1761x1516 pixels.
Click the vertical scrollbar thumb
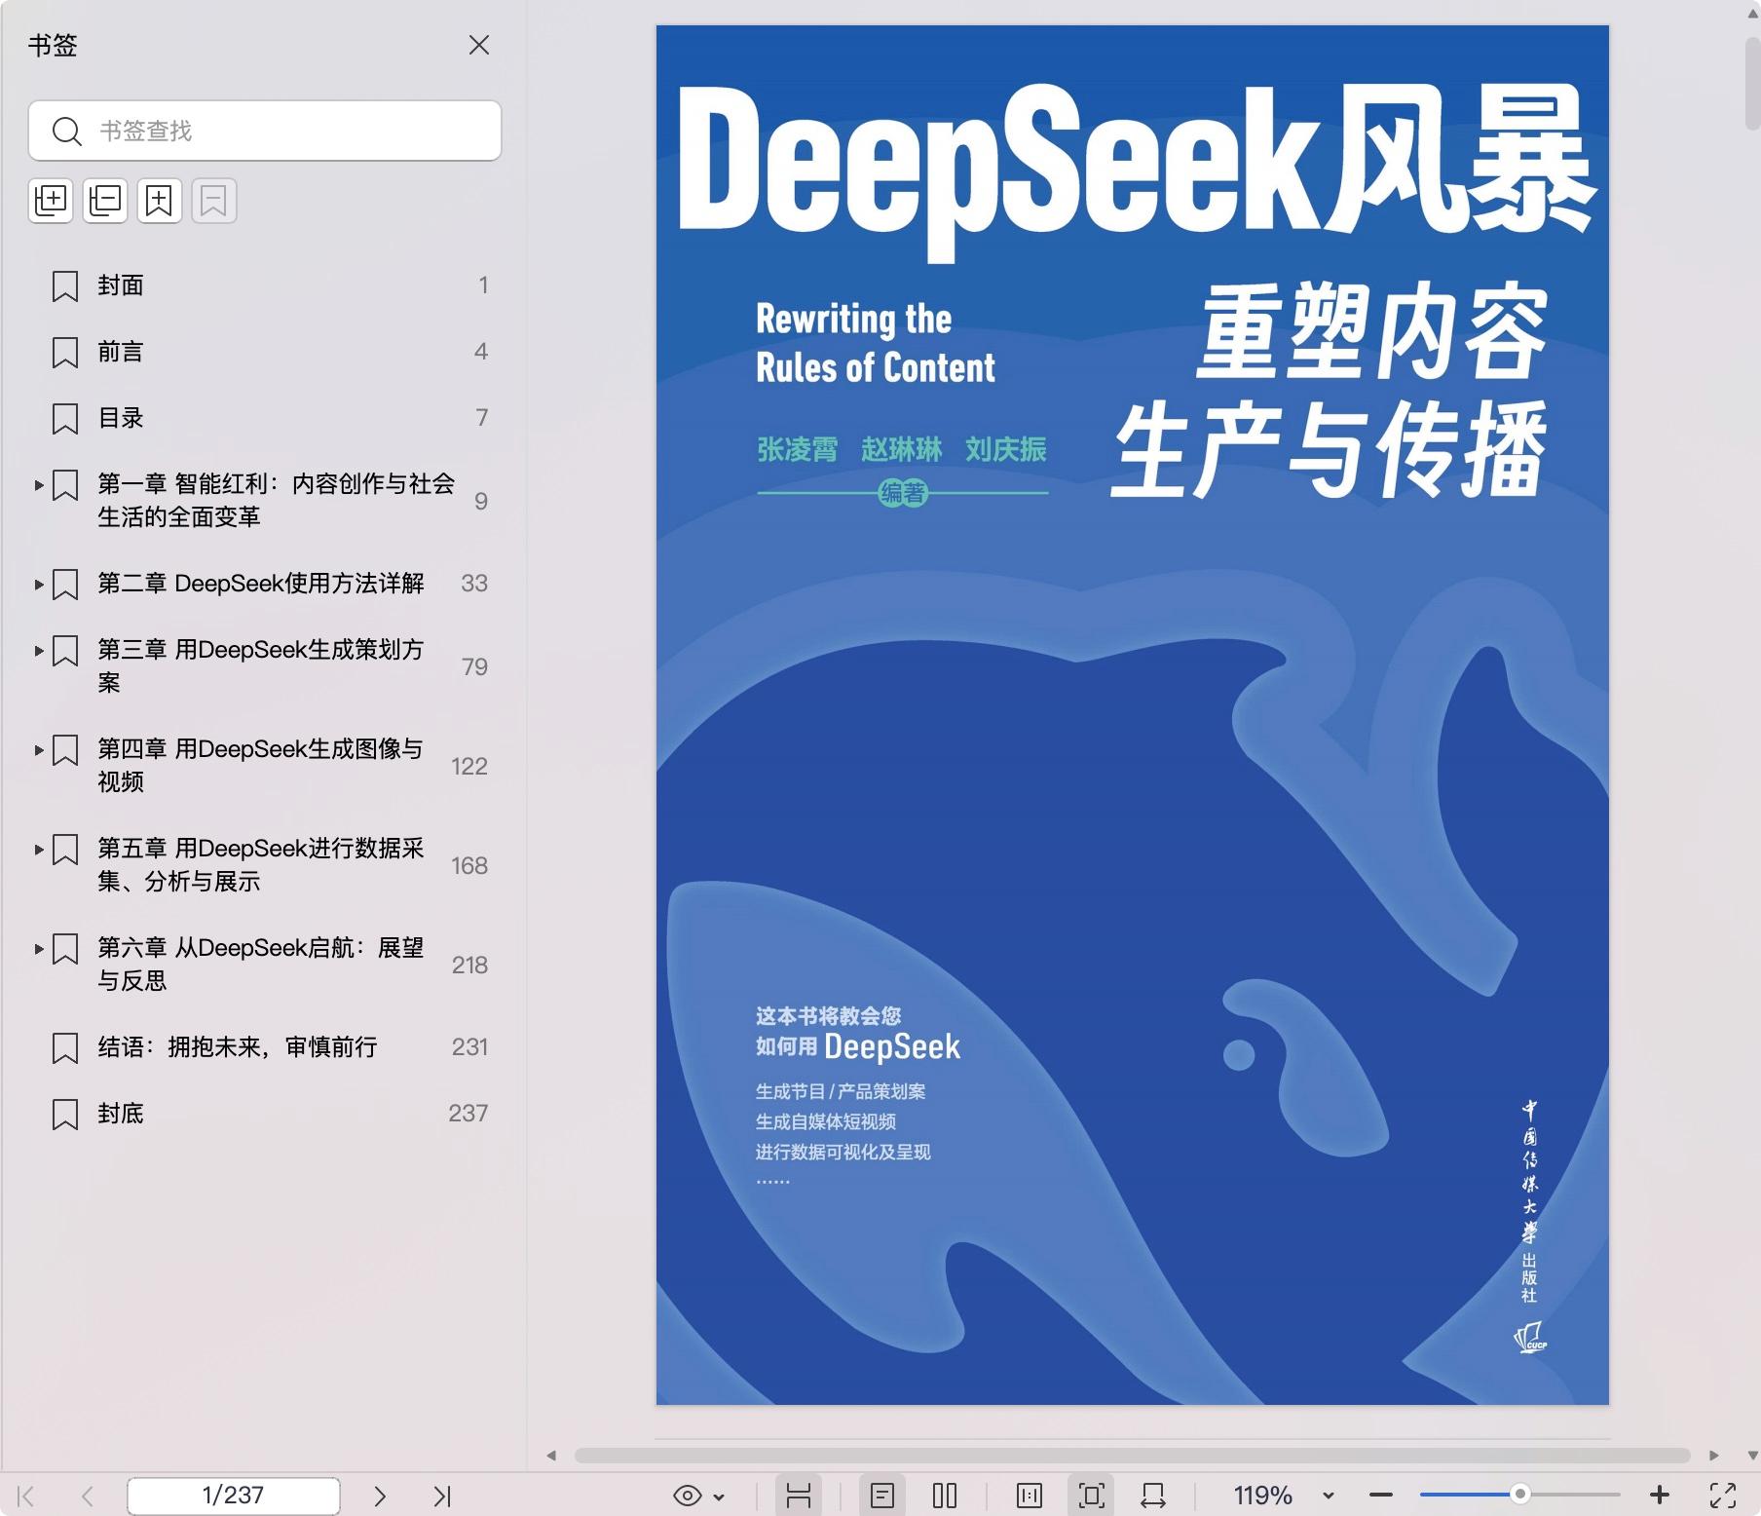1752,85
